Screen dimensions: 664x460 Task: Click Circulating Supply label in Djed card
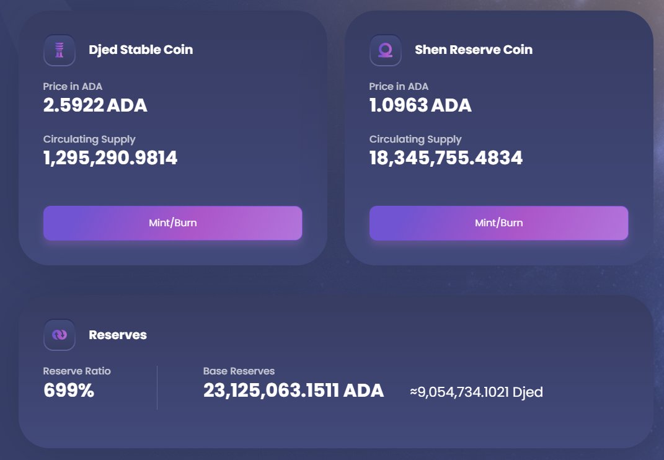click(89, 139)
